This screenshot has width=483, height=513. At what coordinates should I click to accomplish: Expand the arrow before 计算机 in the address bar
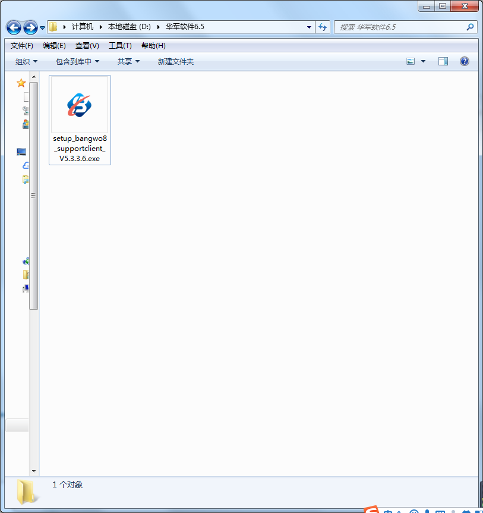64,27
